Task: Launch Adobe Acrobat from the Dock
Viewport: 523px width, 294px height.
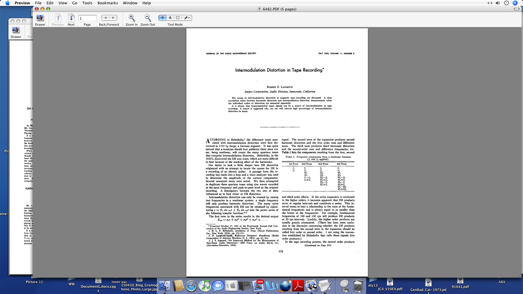Action: click(x=298, y=286)
